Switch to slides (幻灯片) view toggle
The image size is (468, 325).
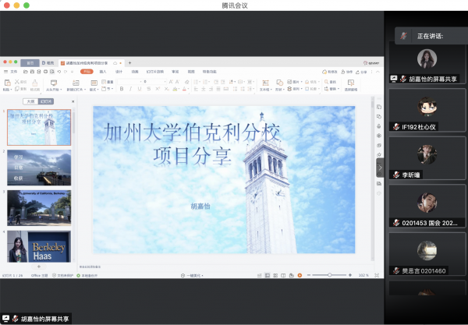point(47,101)
